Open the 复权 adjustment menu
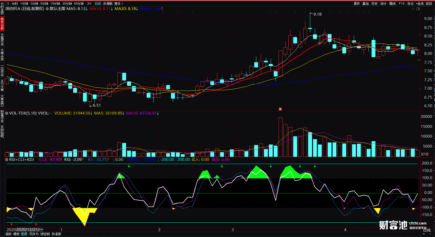The height and width of the screenshot is (237, 435). coord(357,4)
